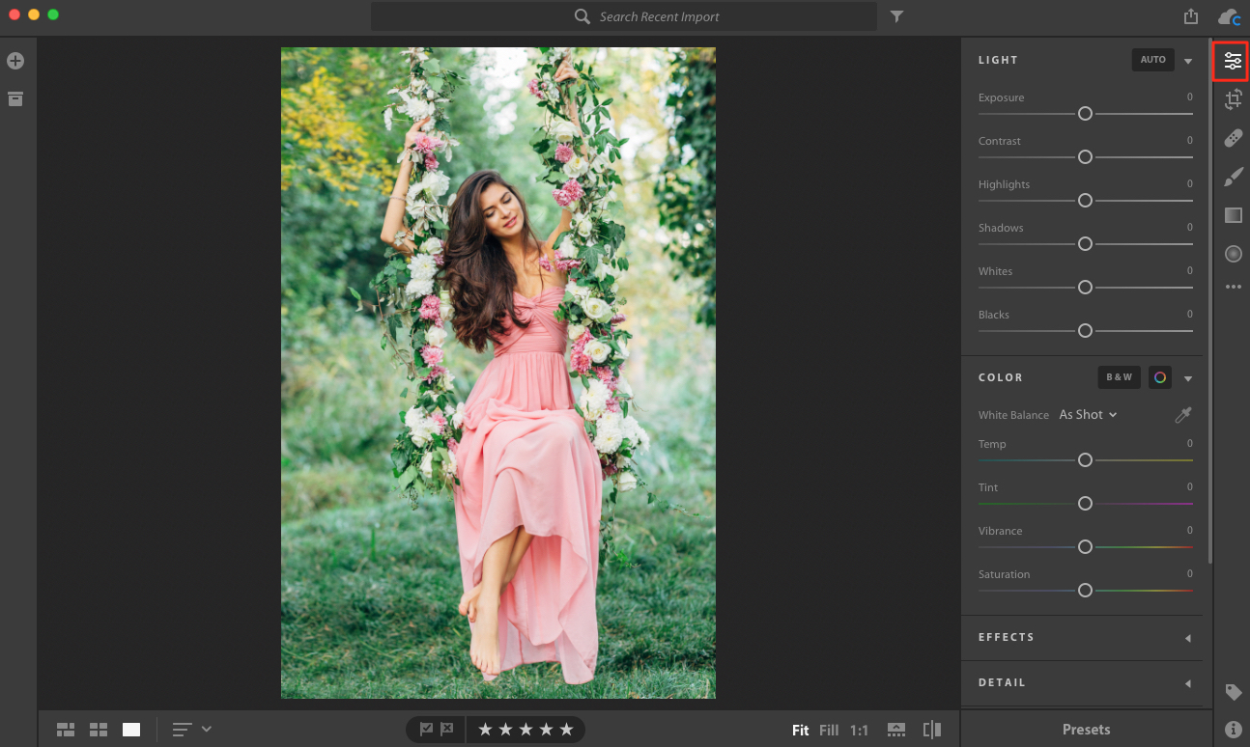
Task: Open the Keywords tag icon
Action: click(1233, 691)
